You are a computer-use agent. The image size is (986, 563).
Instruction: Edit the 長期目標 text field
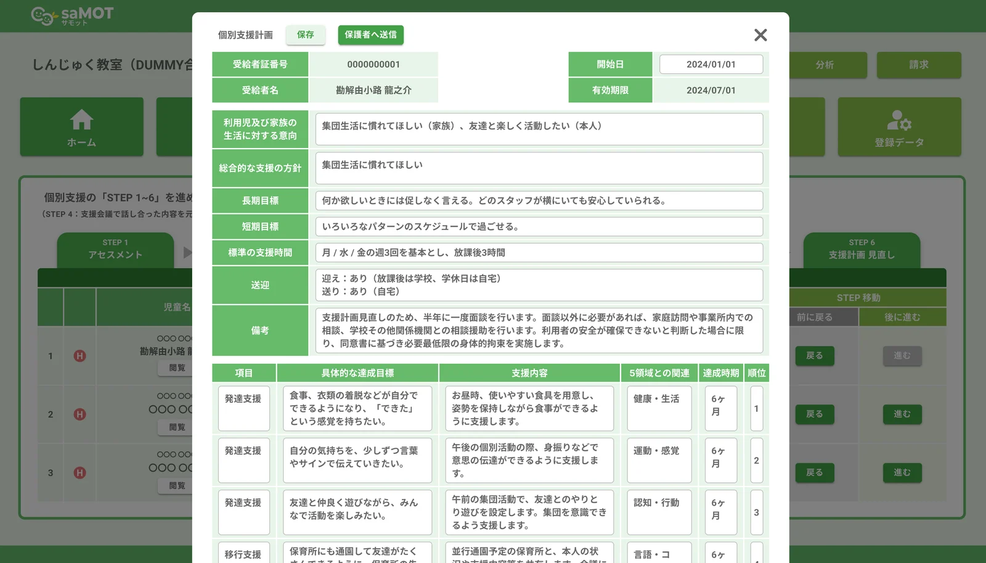click(x=539, y=200)
